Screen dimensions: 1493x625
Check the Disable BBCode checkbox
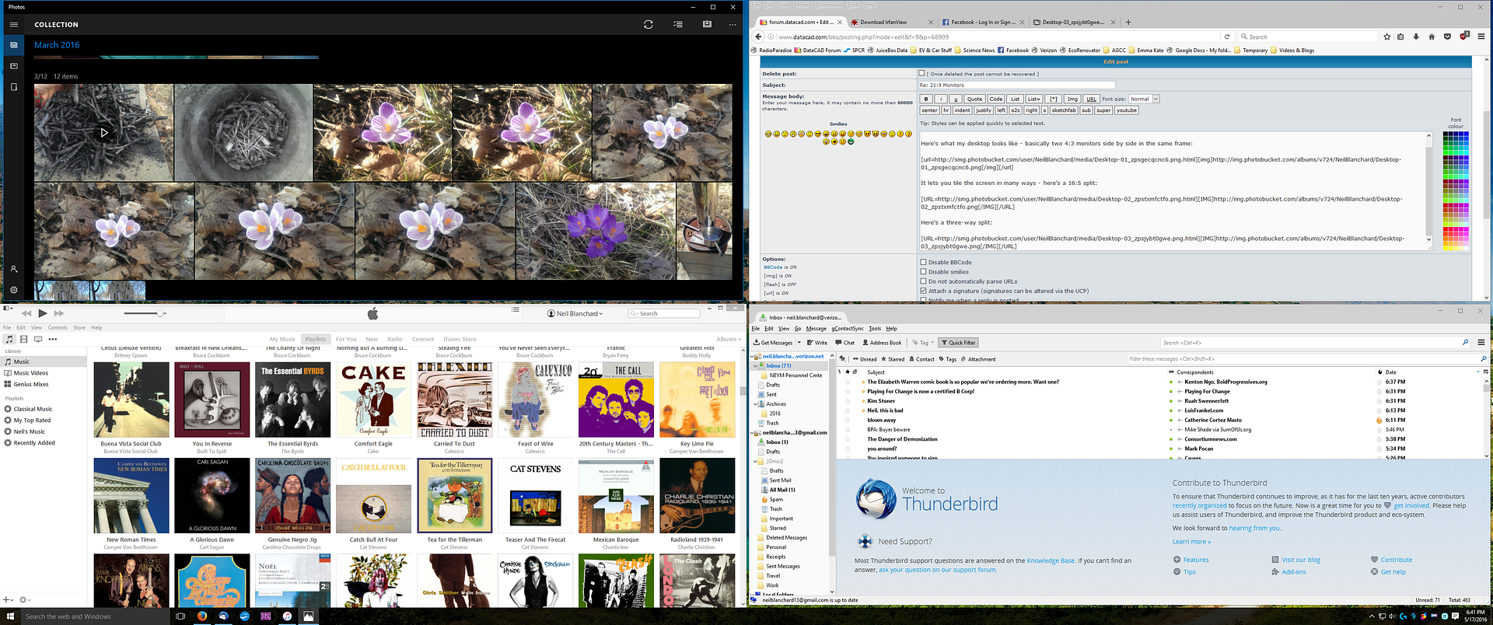[x=923, y=262]
